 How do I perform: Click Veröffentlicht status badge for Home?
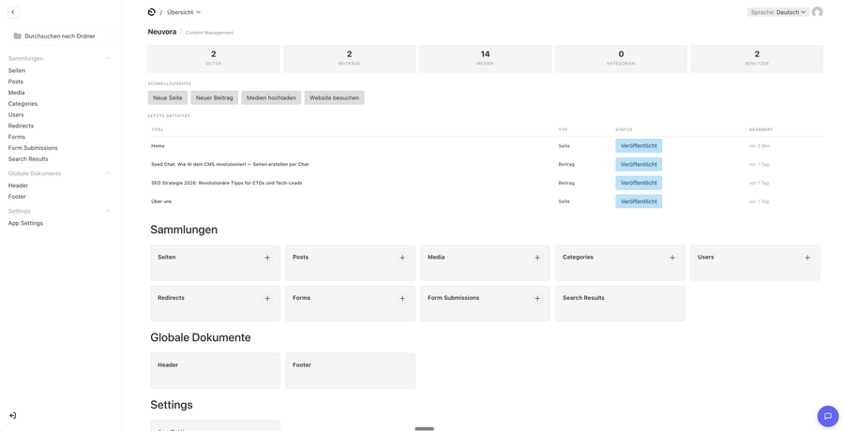[x=639, y=146]
